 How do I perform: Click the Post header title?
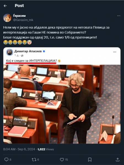coord(19,5)
